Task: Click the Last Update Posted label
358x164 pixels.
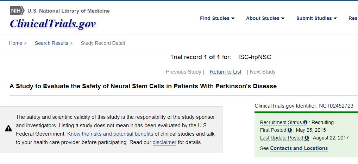Action: pyautogui.click(x=282, y=138)
